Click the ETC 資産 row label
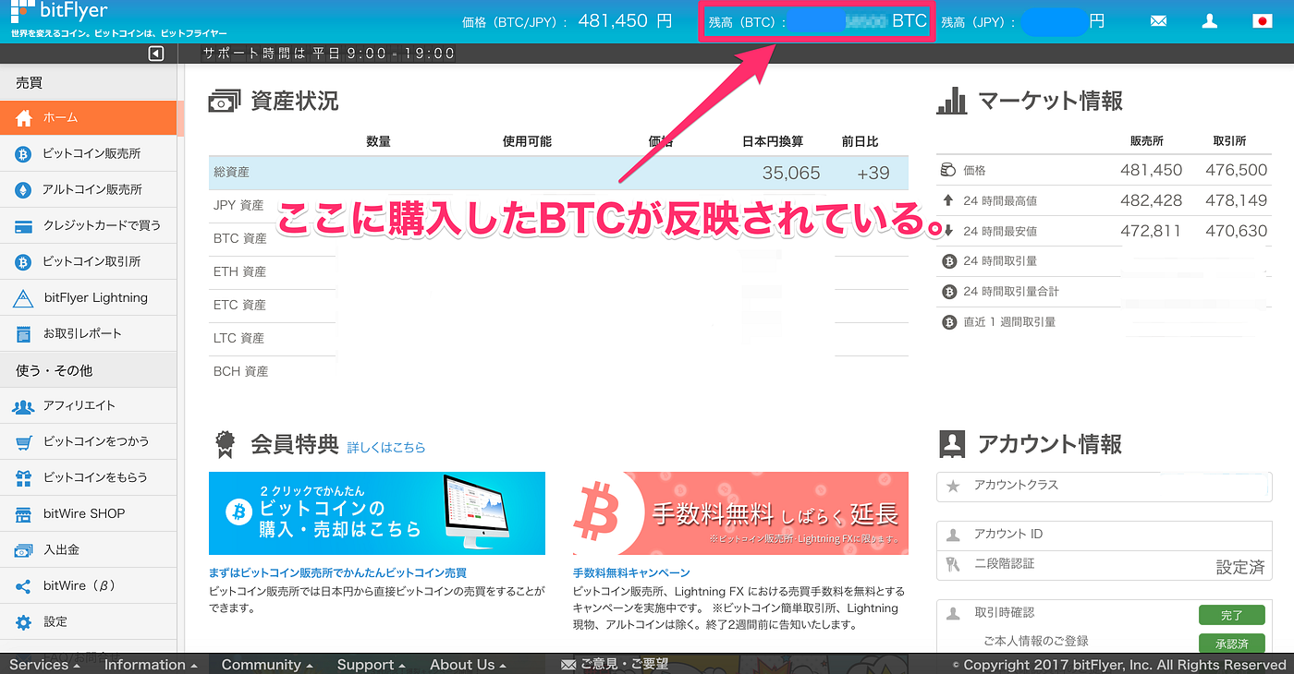This screenshot has height=674, width=1294. tap(239, 305)
